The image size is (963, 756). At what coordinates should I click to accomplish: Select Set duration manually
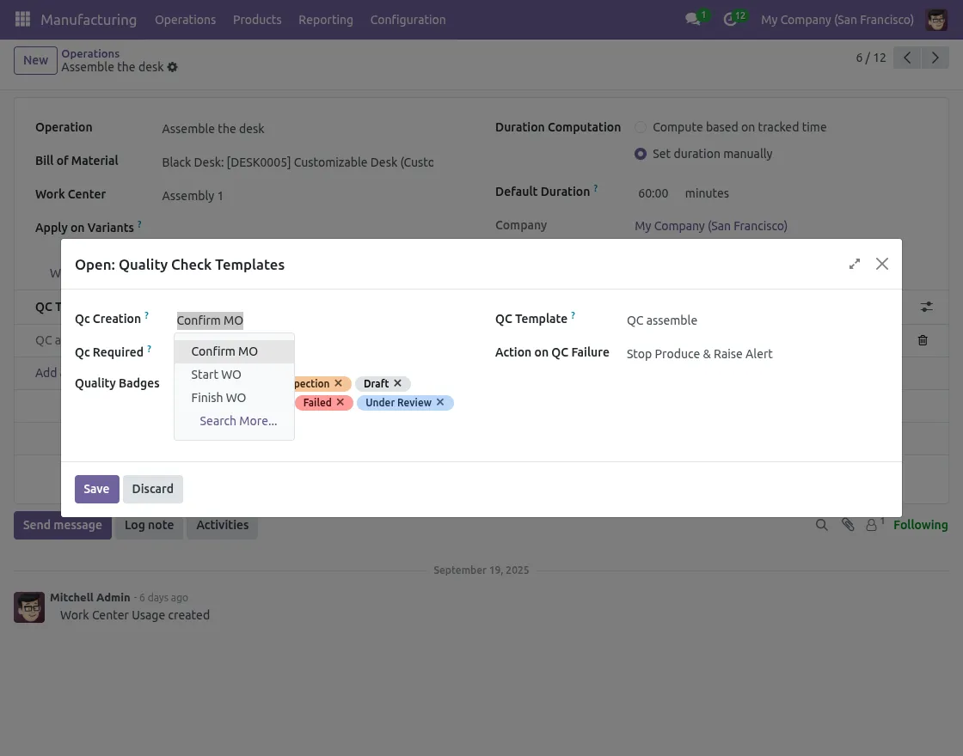tap(641, 154)
